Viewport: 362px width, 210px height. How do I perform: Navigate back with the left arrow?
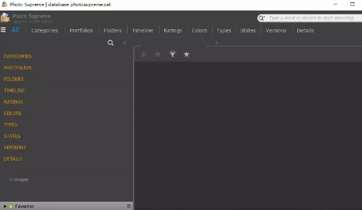pyautogui.click(x=144, y=55)
